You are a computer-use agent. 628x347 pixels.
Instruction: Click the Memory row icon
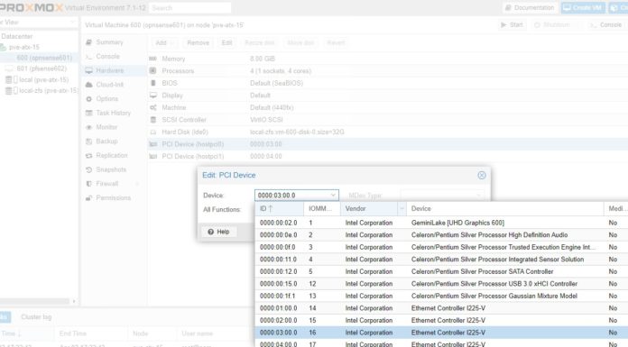tap(153, 59)
